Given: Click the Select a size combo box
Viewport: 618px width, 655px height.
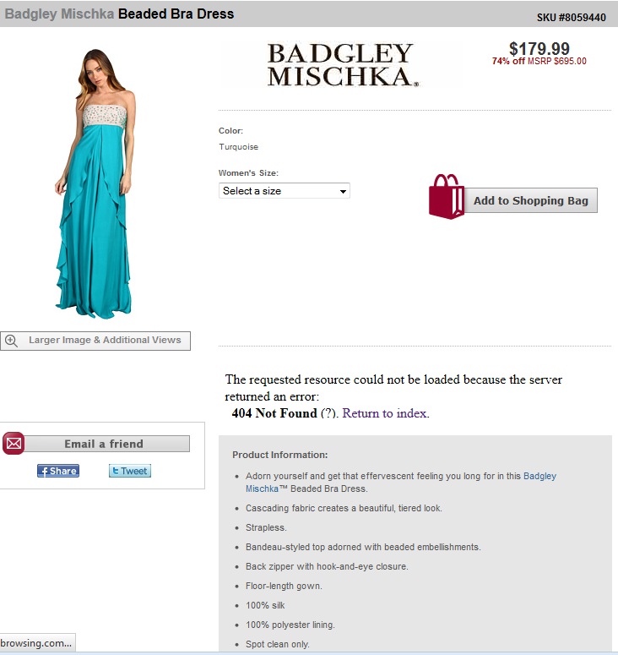Looking at the screenshot, I should click(285, 191).
